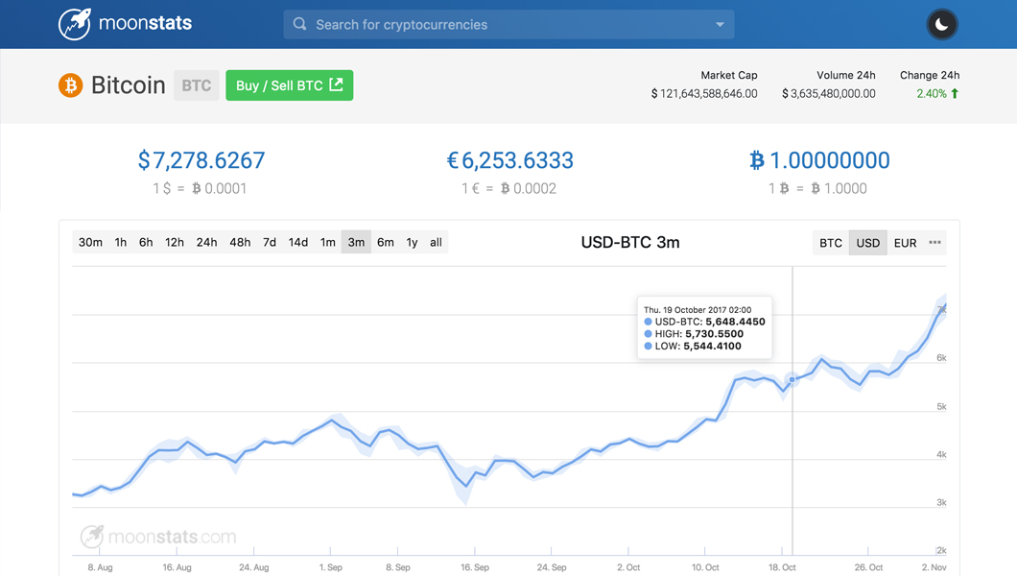The height and width of the screenshot is (576, 1017).
Task: Click the $7,278.6267 USD price
Action: pos(201,160)
